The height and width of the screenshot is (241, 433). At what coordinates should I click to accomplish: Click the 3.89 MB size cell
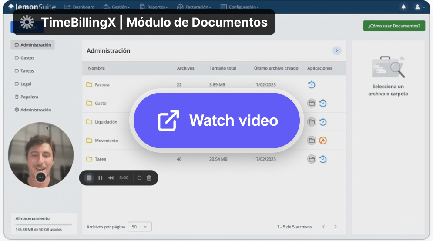click(x=217, y=84)
